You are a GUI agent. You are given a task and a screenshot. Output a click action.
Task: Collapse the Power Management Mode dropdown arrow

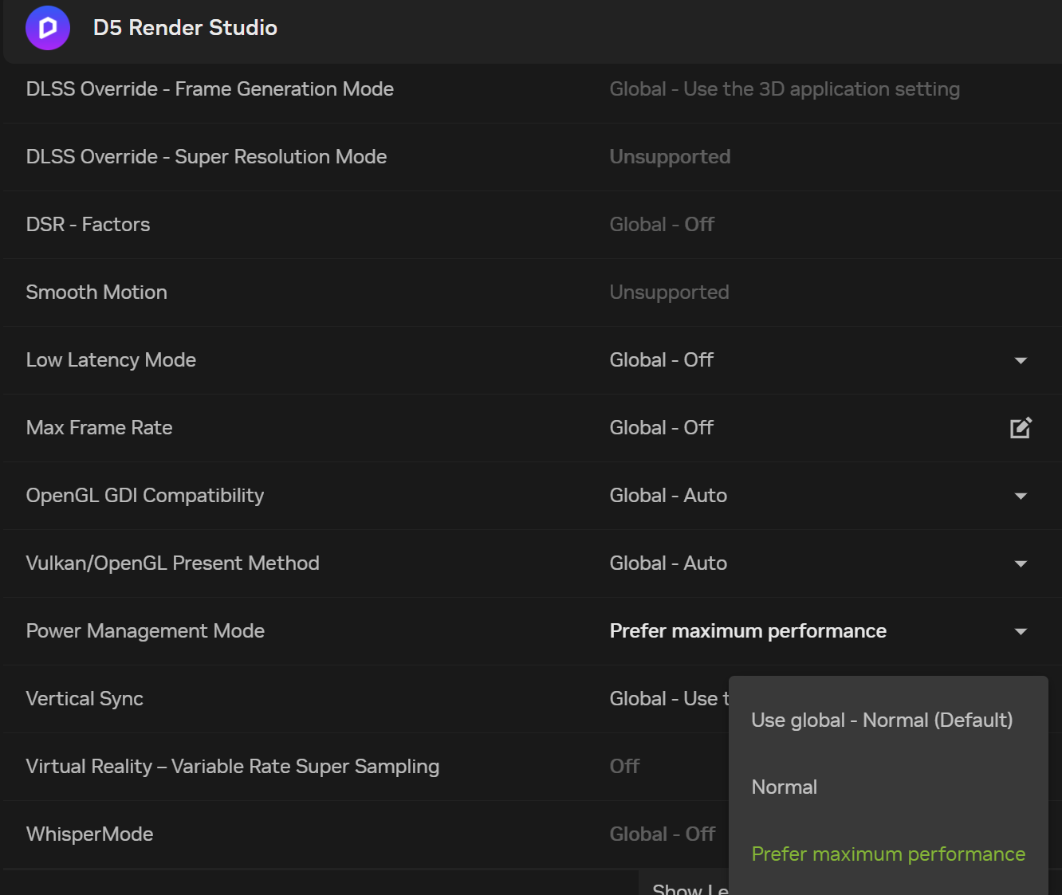(1021, 631)
